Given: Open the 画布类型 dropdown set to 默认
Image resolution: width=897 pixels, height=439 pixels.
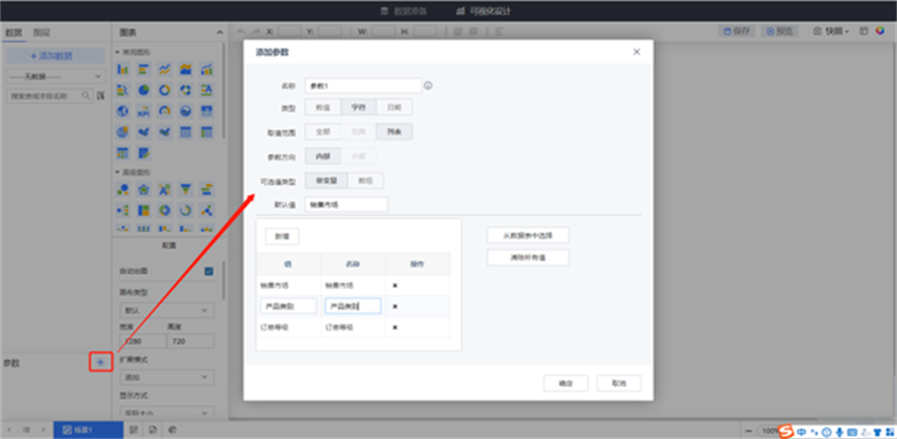Looking at the screenshot, I should pos(165,311).
